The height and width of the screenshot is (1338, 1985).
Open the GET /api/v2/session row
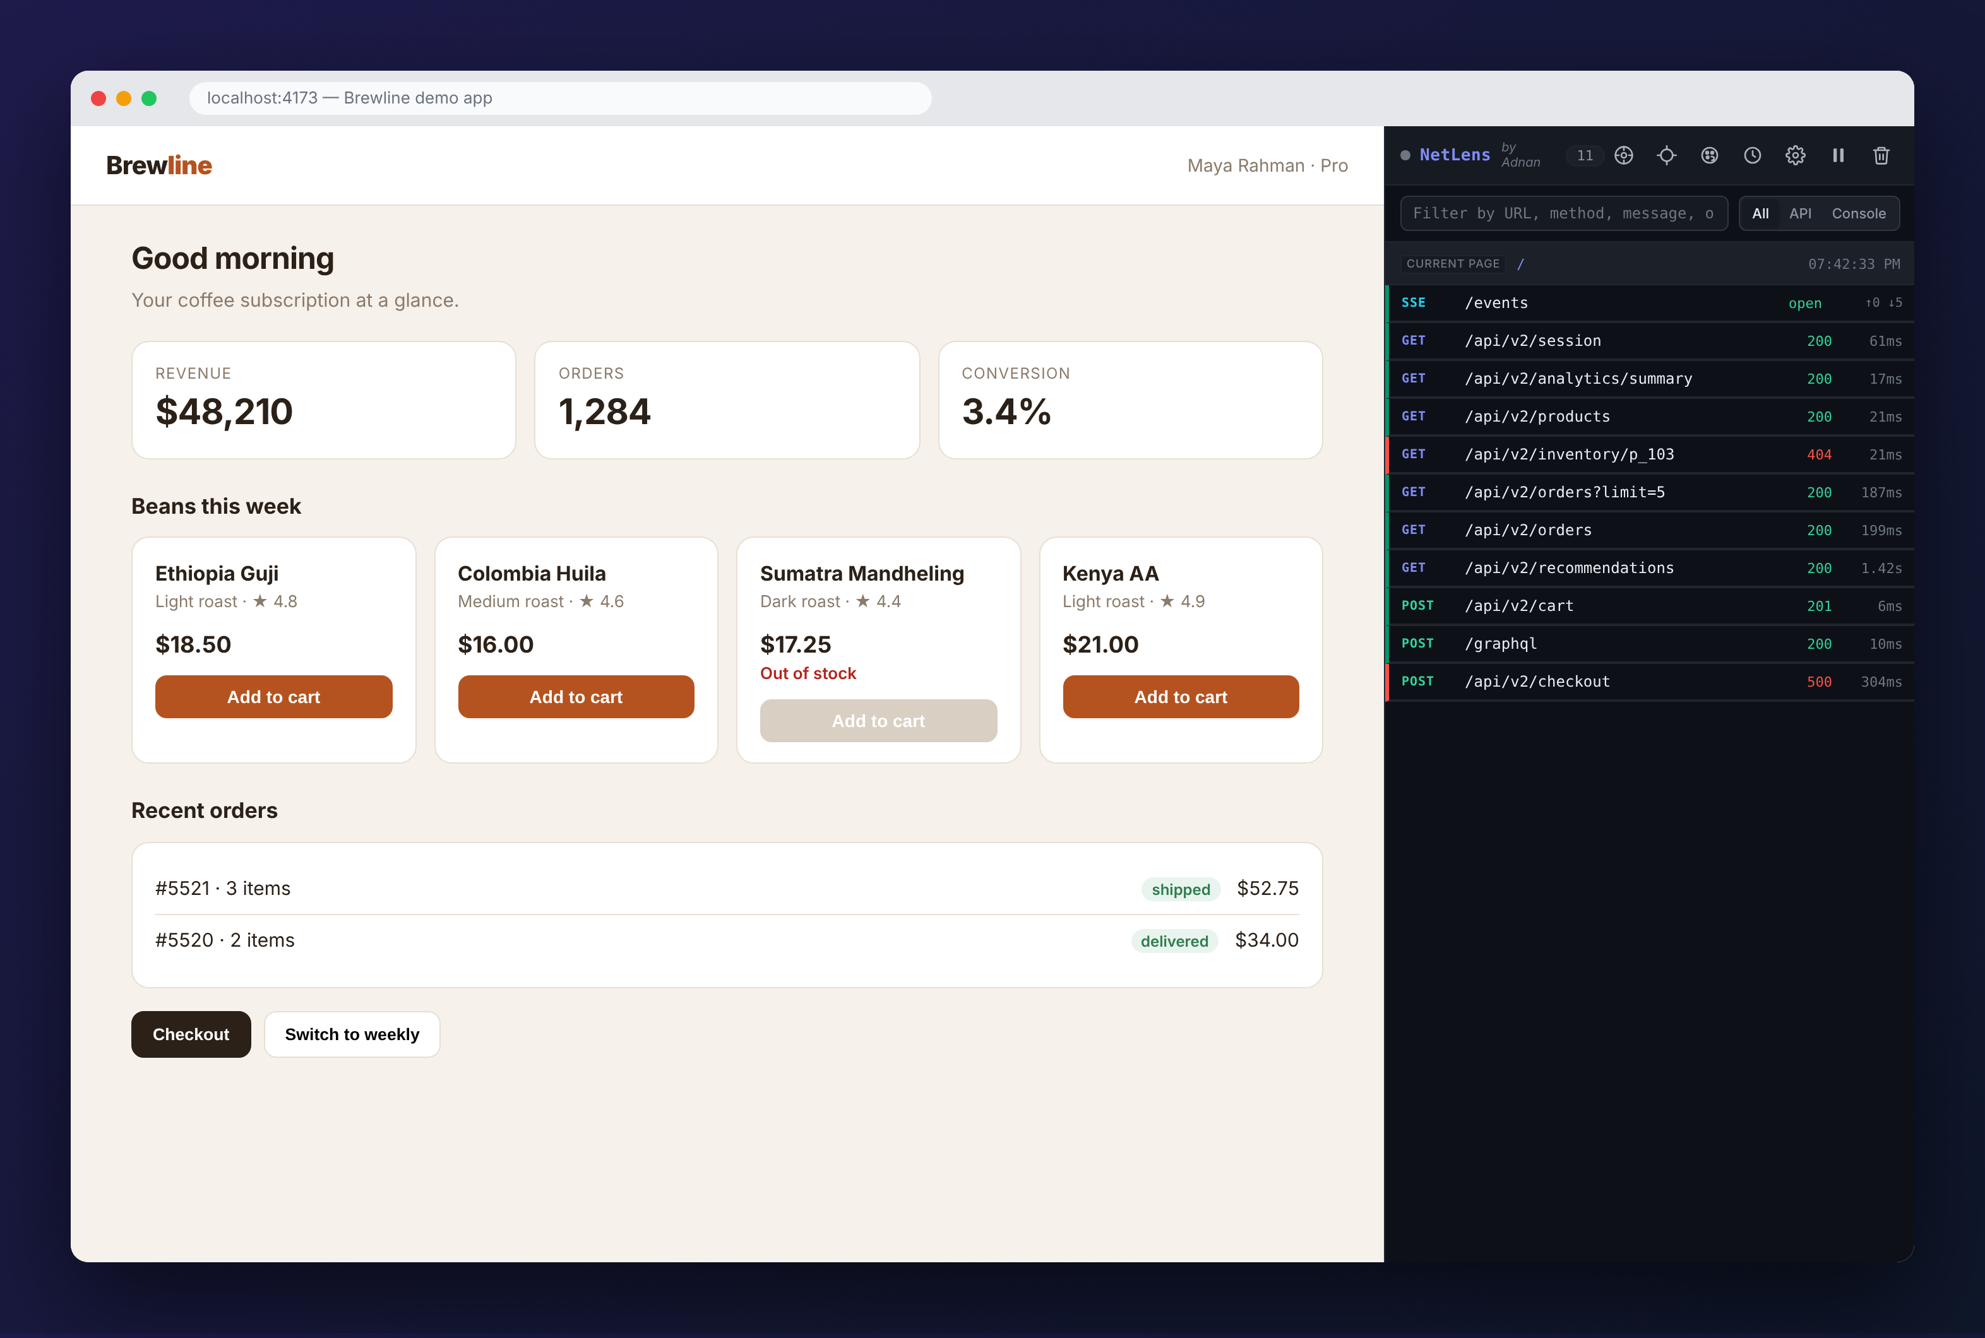tap(1648, 340)
